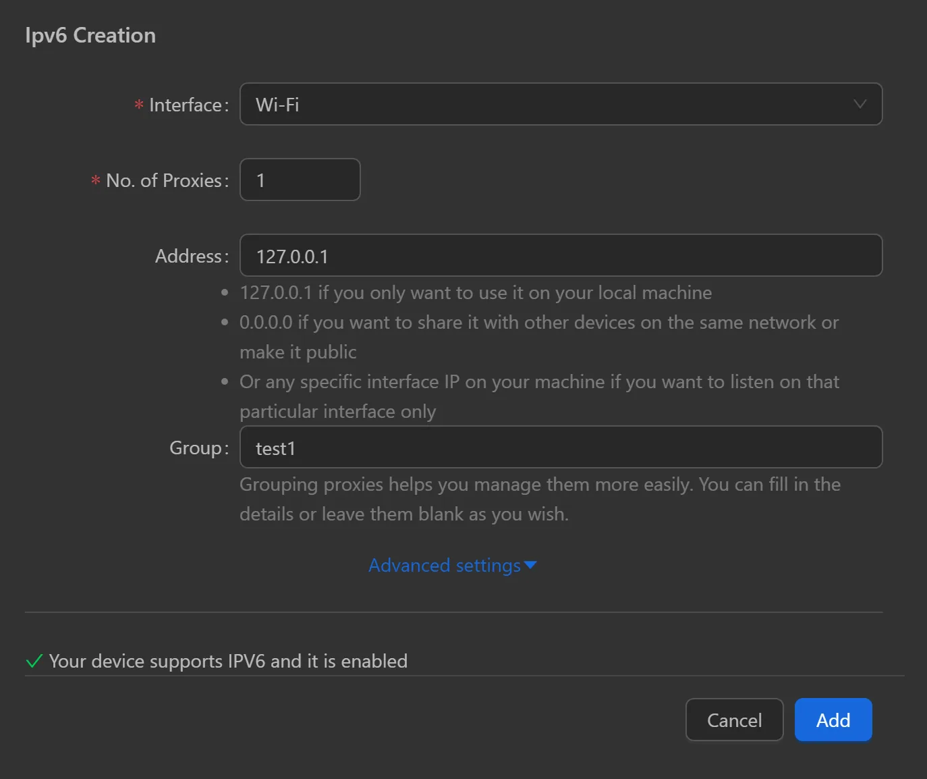This screenshot has width=927, height=779.
Task: Click the 0.0.0.0 sharing hint bullet
Action: [x=538, y=323]
